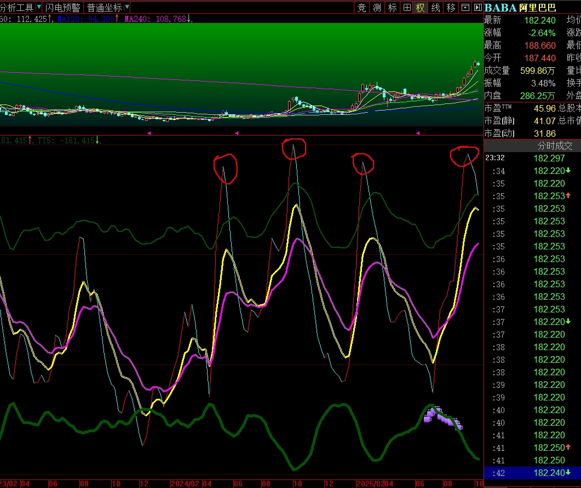Toggle the highlighted 权 (adjusted price) button
581x488 pixels.
coord(421,8)
